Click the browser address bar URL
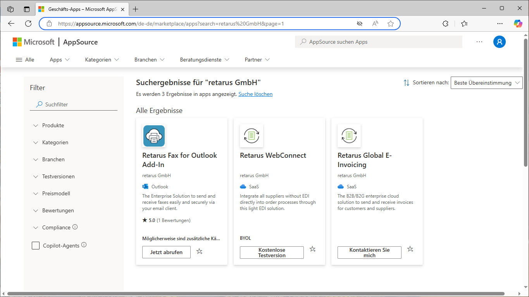The width and height of the screenshot is (529, 297). [171, 24]
